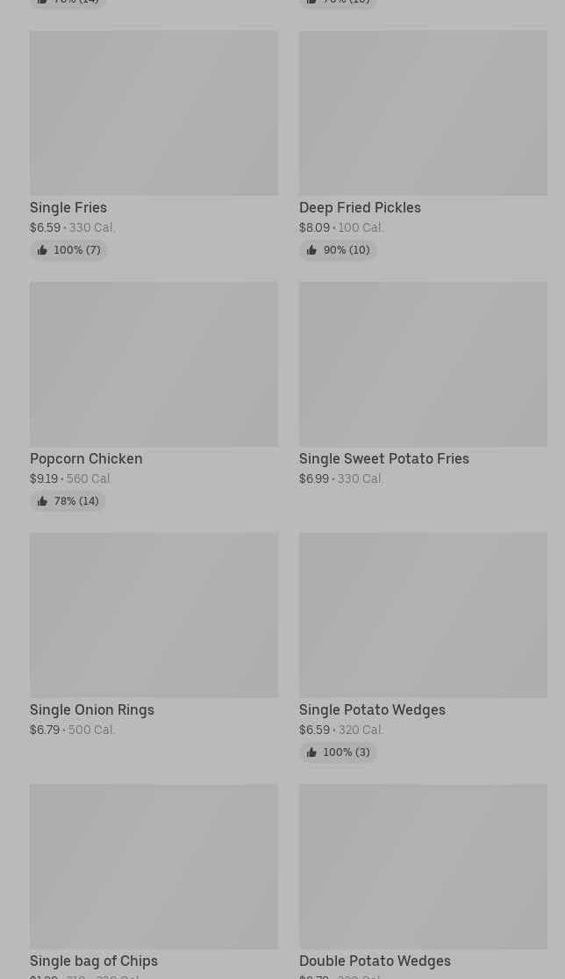Click the Double Potato Wedges title
The image size is (565, 979).
pyautogui.click(x=375, y=961)
